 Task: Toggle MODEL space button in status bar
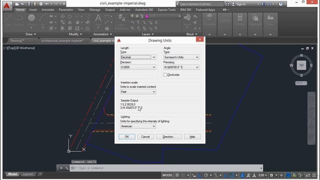tap(167, 175)
